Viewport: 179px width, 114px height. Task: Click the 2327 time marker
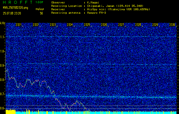121,25
